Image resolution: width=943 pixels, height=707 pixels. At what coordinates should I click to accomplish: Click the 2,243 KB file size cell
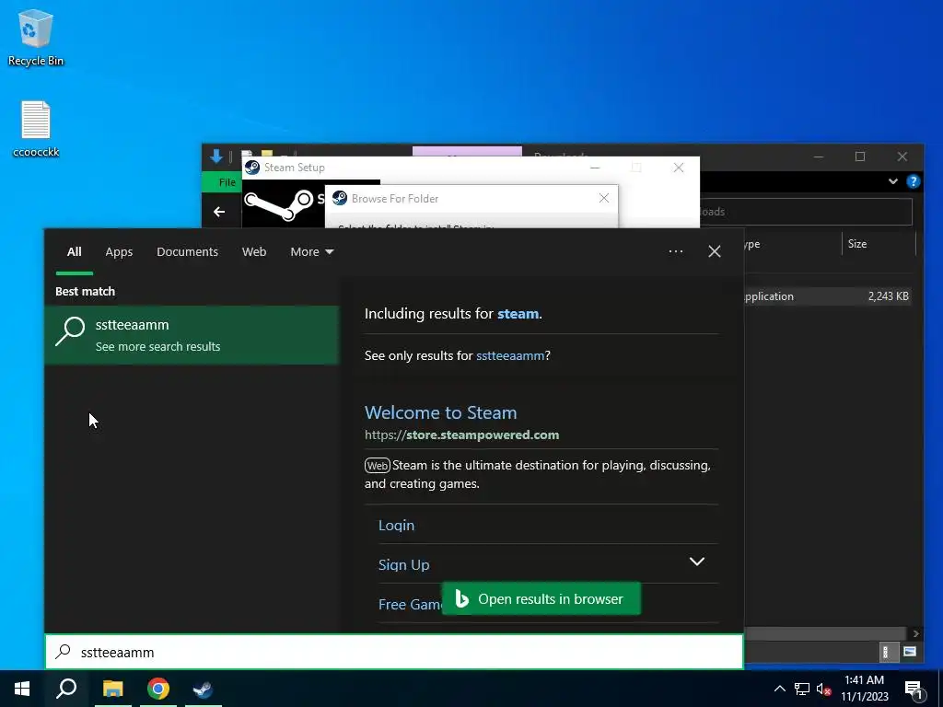tap(889, 296)
